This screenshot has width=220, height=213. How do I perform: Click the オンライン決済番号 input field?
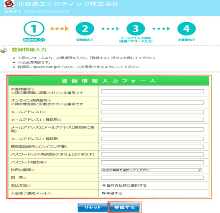coord(152,102)
